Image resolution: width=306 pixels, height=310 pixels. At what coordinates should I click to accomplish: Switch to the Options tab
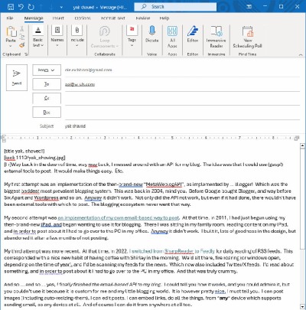(83, 18)
